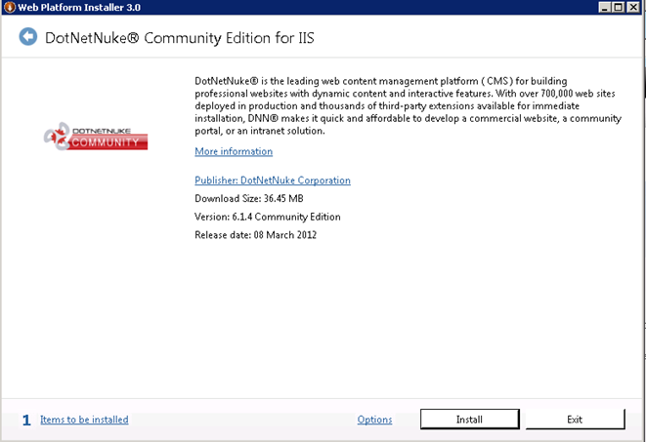The height and width of the screenshot is (442, 646).
Task: Minimize the Web Platform Installer window
Action: (x=604, y=7)
